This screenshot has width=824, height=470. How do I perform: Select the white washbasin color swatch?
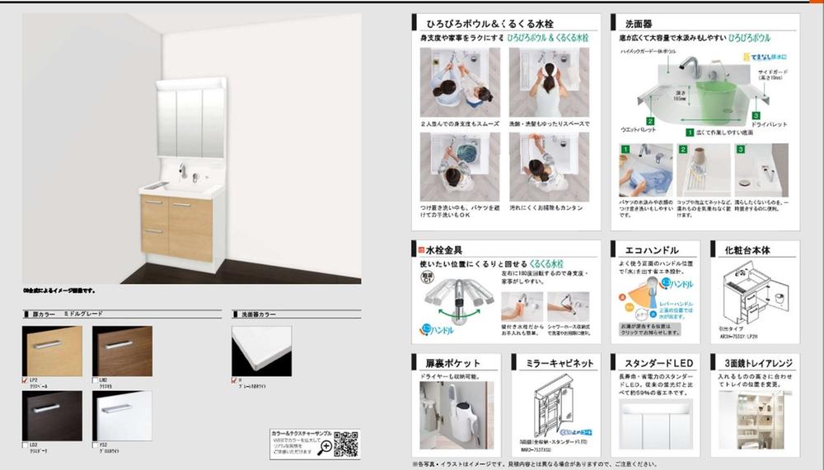pyautogui.click(x=261, y=350)
